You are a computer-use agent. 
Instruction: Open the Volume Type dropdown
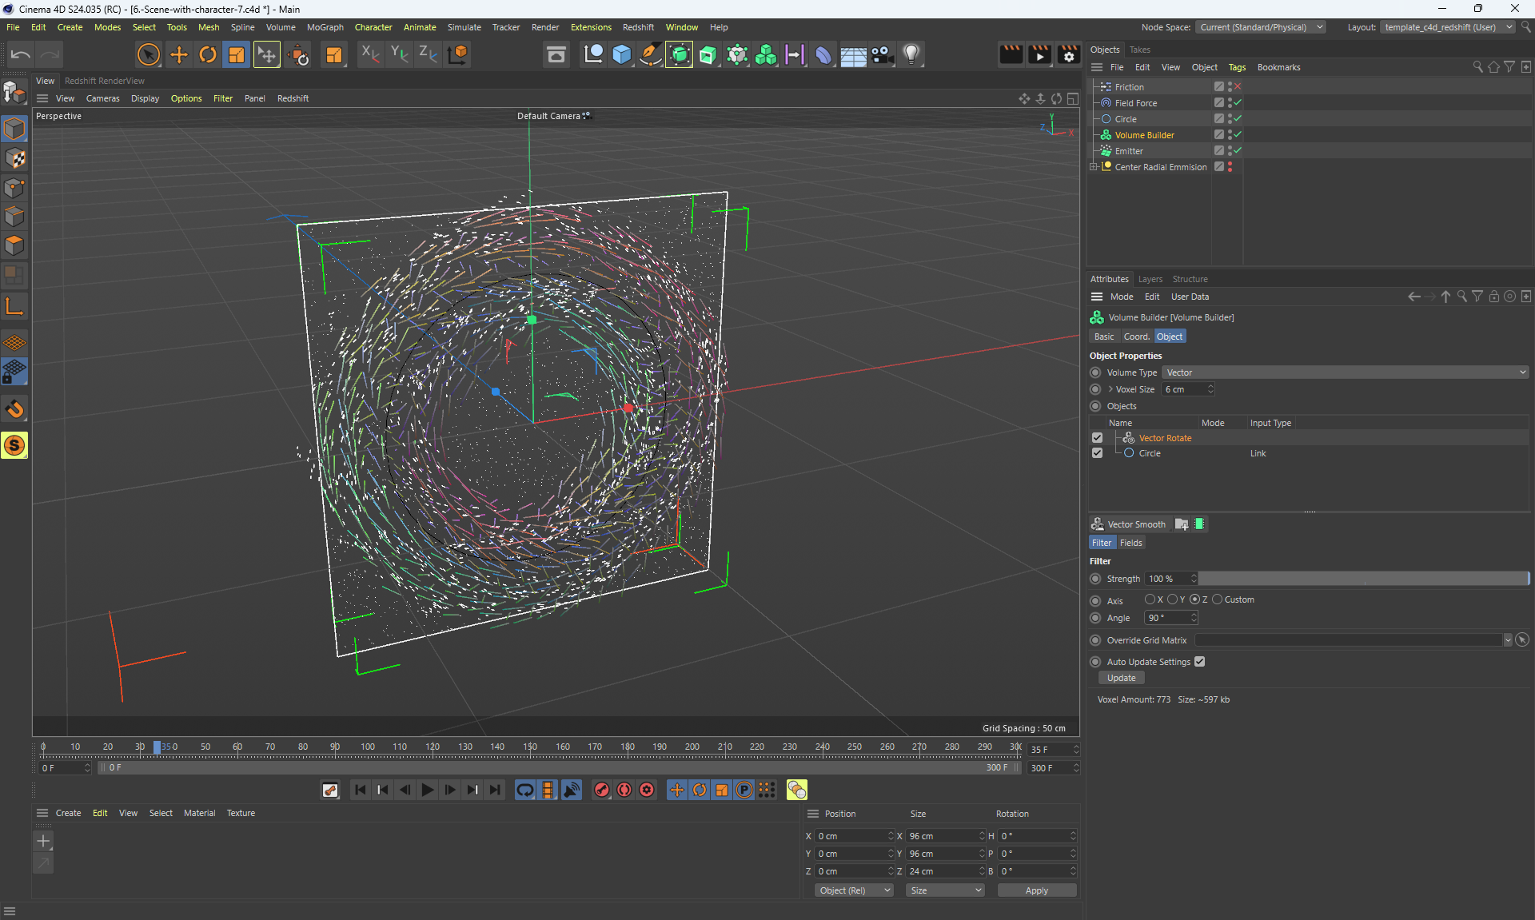(x=1345, y=372)
